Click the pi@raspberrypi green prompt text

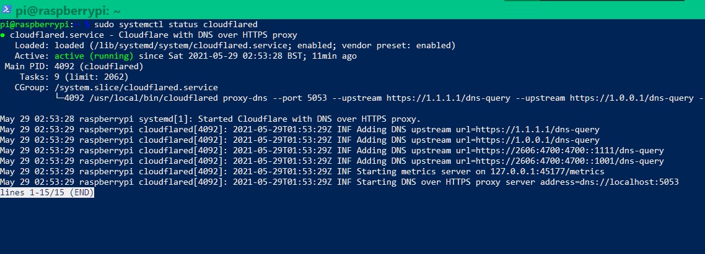(35, 25)
